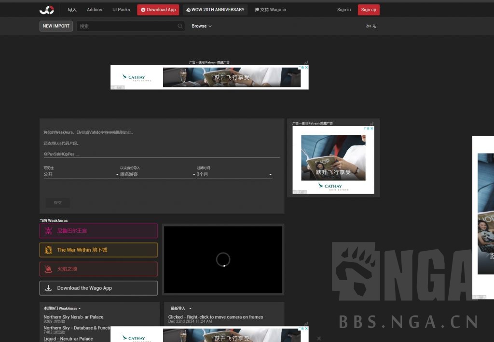Open the Addons menu item
This screenshot has height=342, width=494.
(x=95, y=10)
